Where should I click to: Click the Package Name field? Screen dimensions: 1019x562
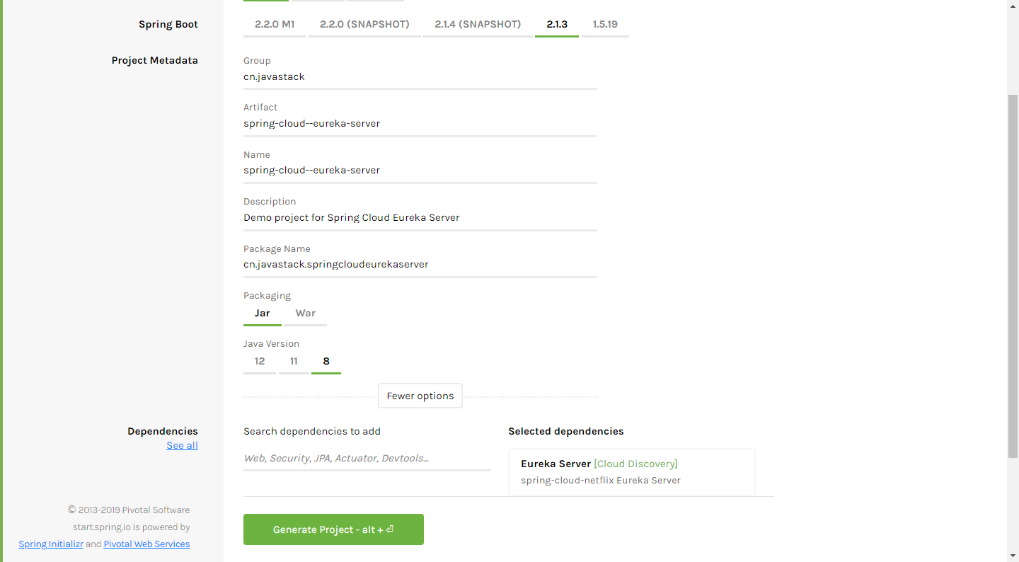tap(420, 264)
